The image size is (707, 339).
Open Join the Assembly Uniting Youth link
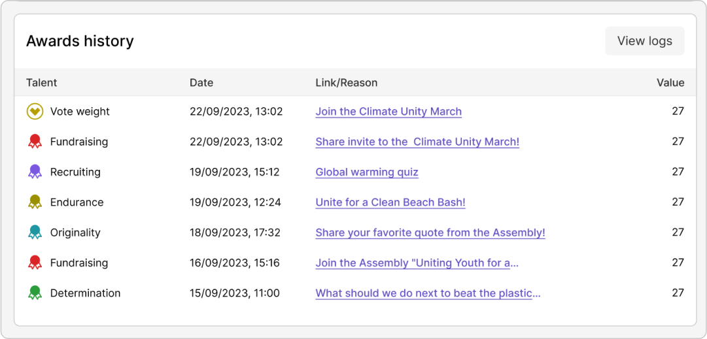(x=417, y=263)
